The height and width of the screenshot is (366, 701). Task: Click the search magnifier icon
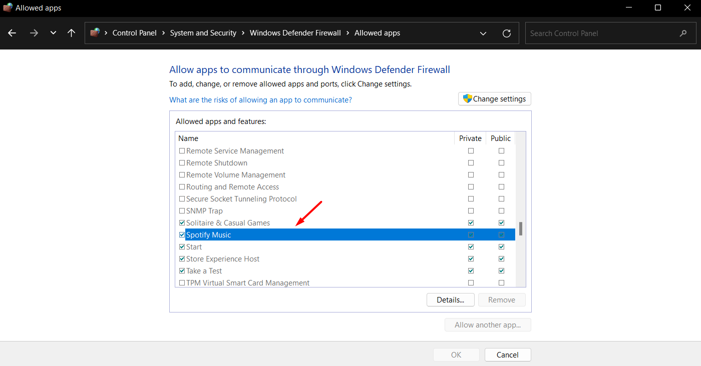point(683,33)
